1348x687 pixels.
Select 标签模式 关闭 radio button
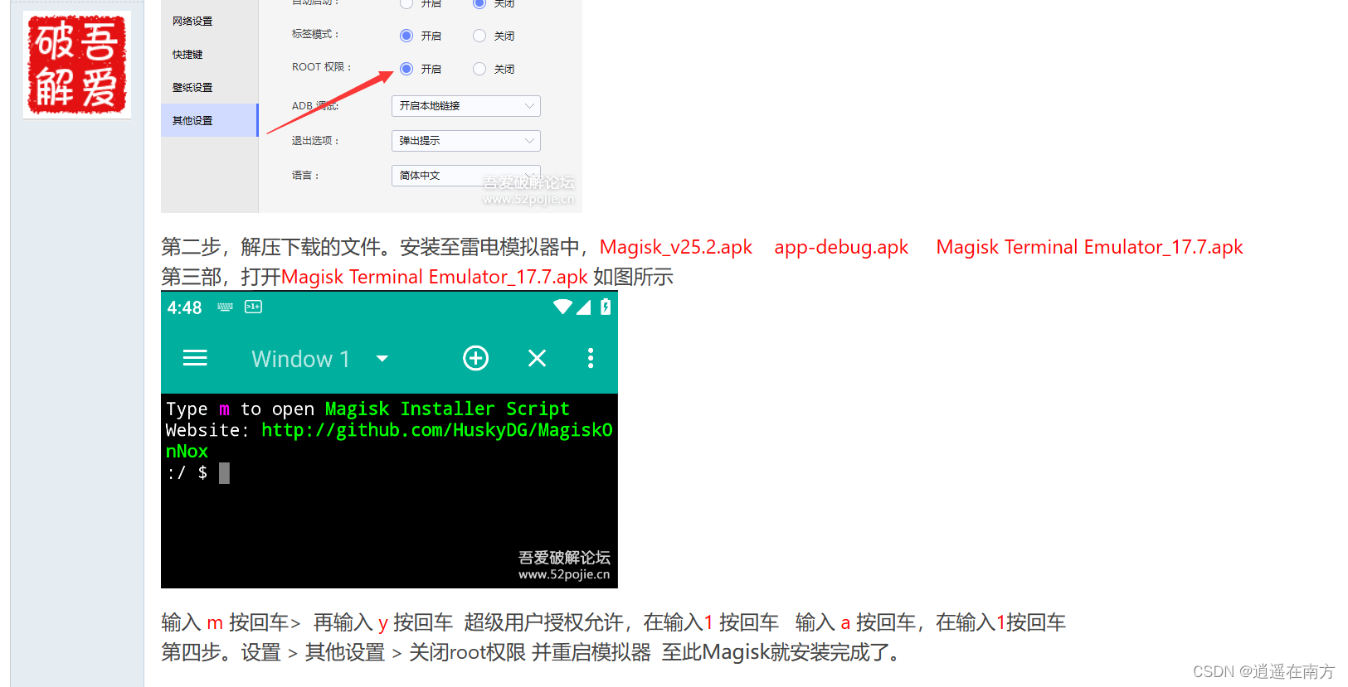click(479, 36)
